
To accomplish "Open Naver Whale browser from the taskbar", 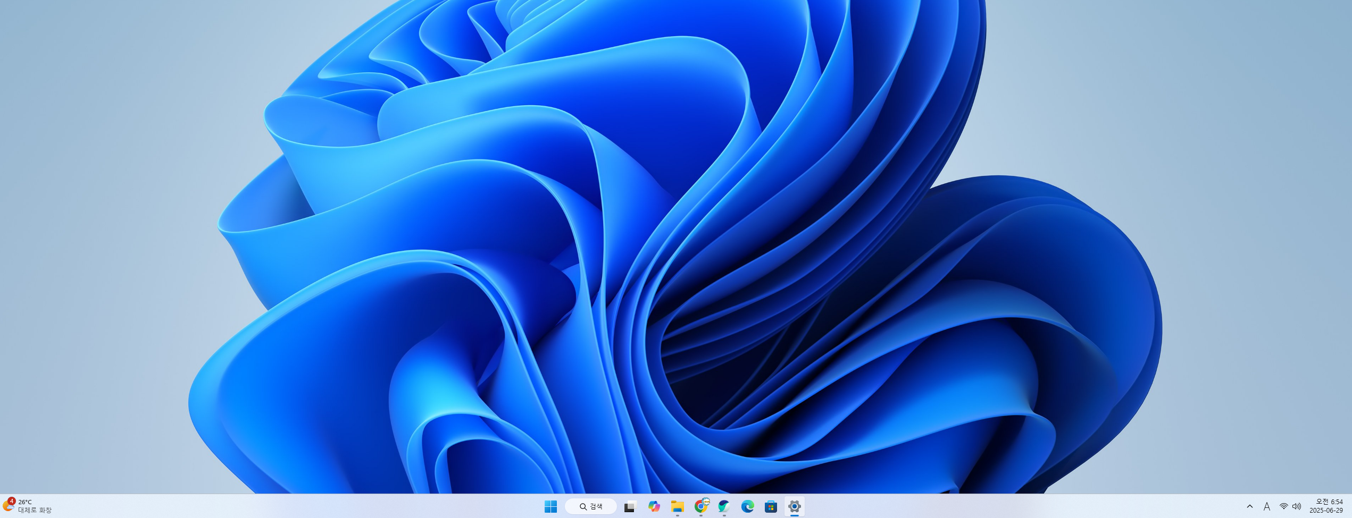I will point(724,506).
